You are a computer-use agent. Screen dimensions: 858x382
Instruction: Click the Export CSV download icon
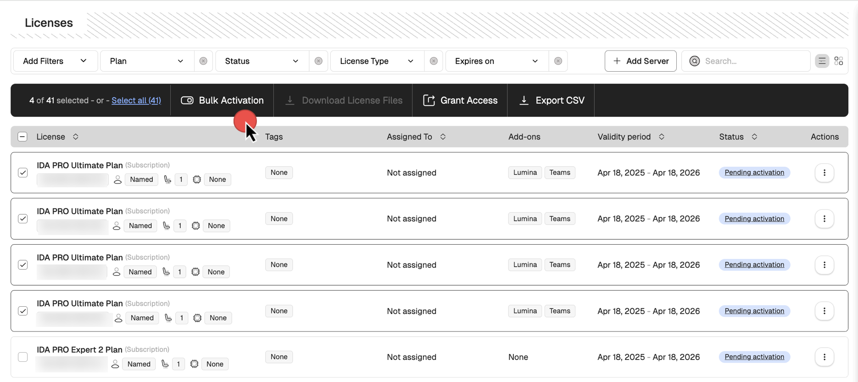[524, 101]
